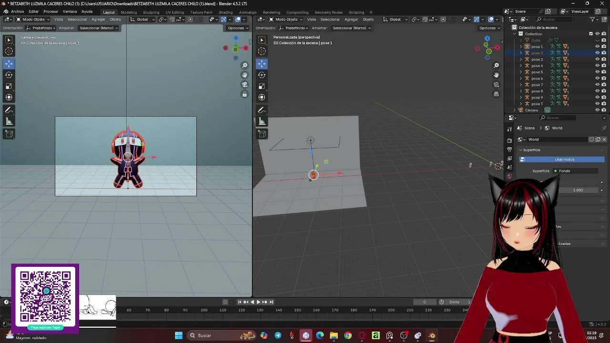Image resolution: width=610 pixels, height=343 pixels.
Task: Click the new collection icon in outliner
Action: (604, 20)
